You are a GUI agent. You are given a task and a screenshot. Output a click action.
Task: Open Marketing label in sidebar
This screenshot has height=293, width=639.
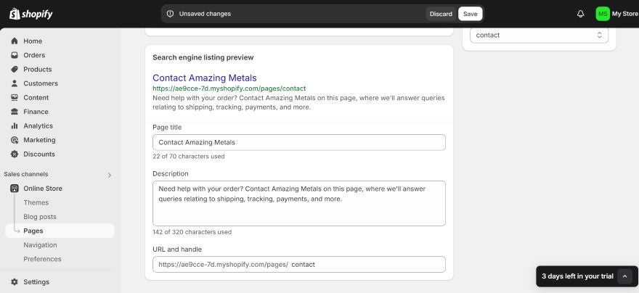tap(39, 140)
